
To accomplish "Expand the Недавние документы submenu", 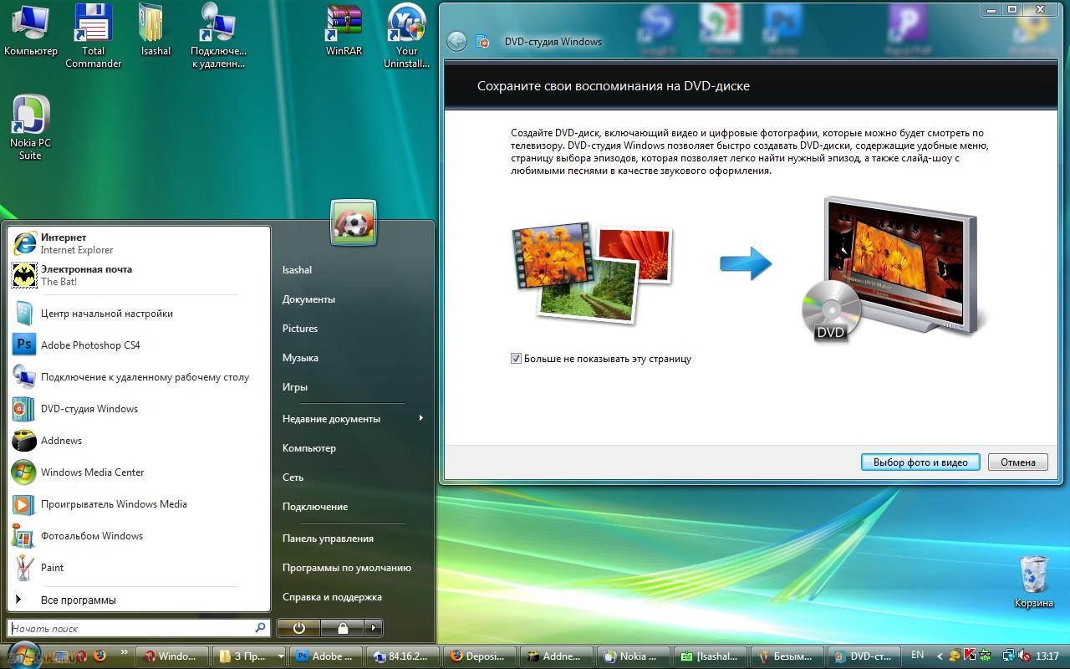I will pos(352,418).
